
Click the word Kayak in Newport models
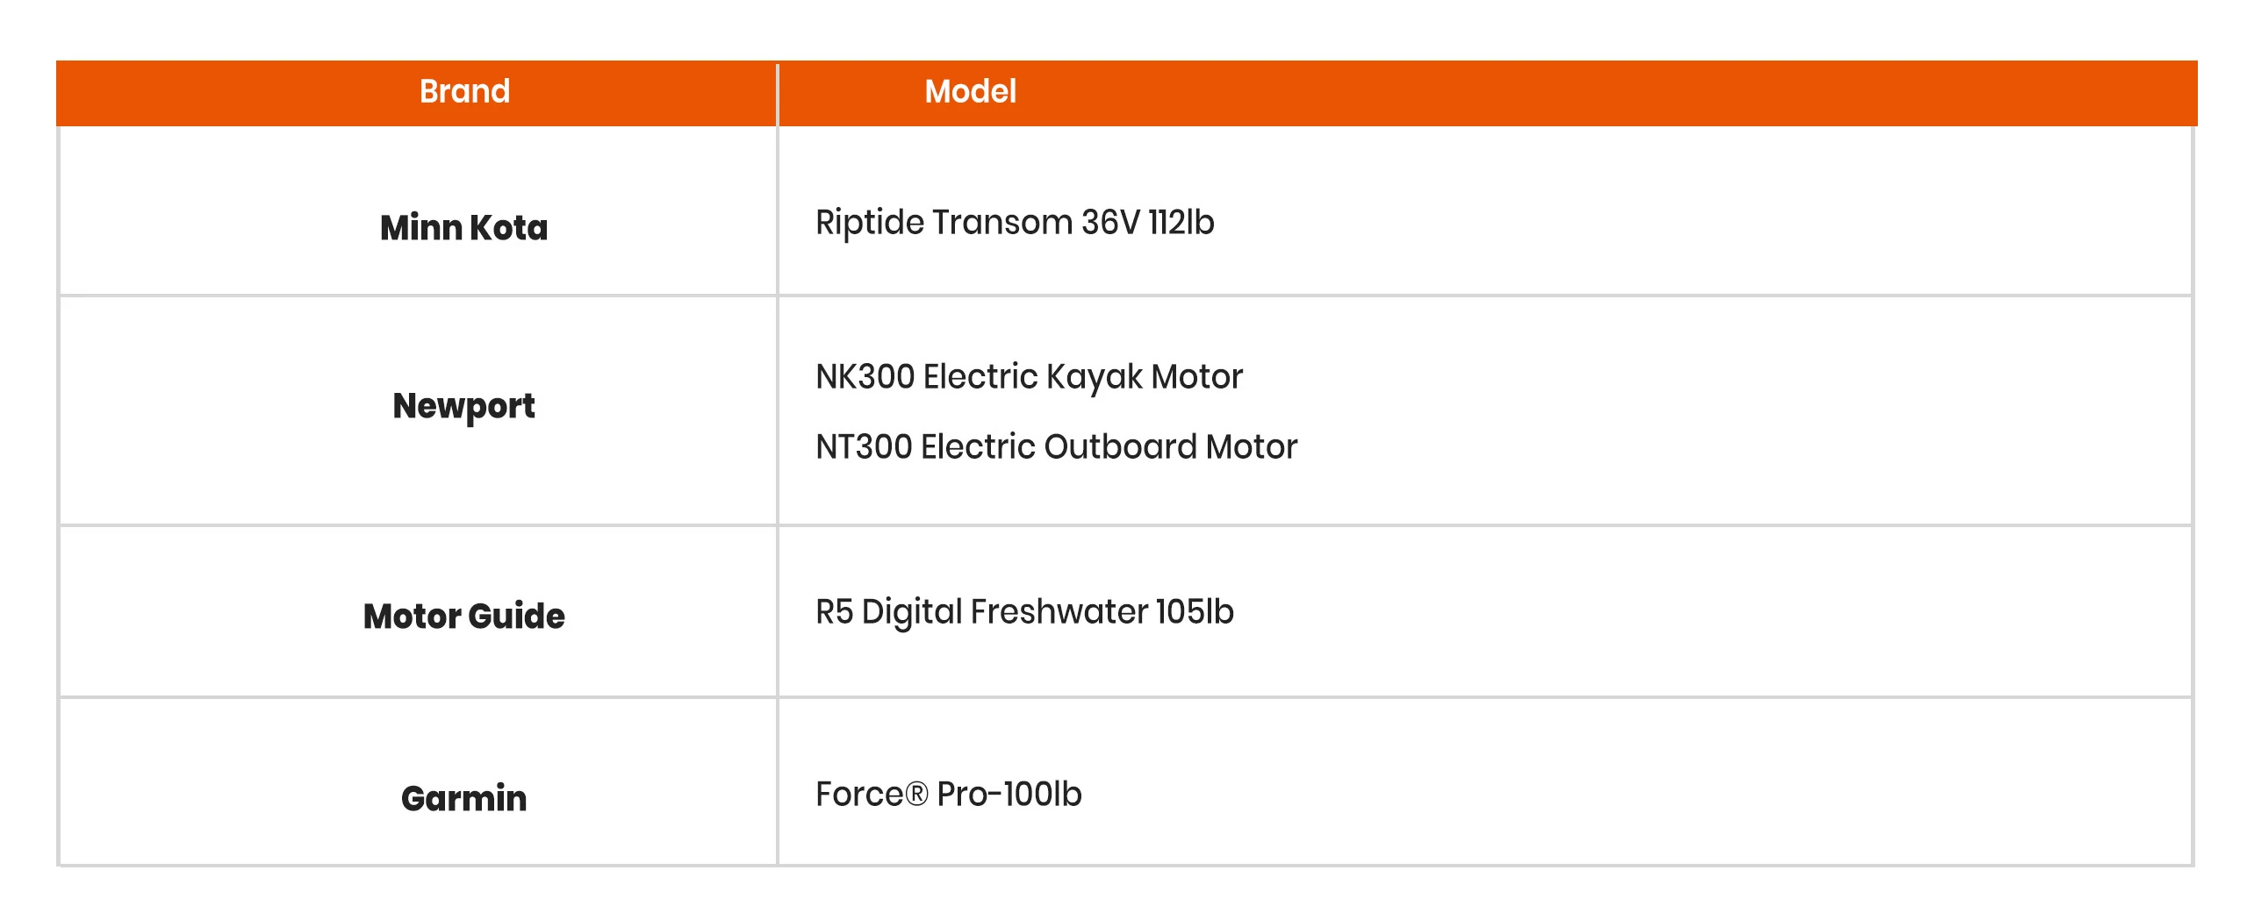[1094, 377]
